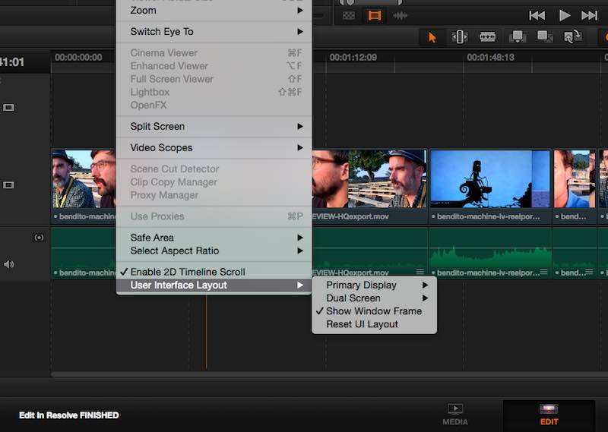Switch timeline to thumbnail grid view icon
608x432 pixels.
(349, 15)
